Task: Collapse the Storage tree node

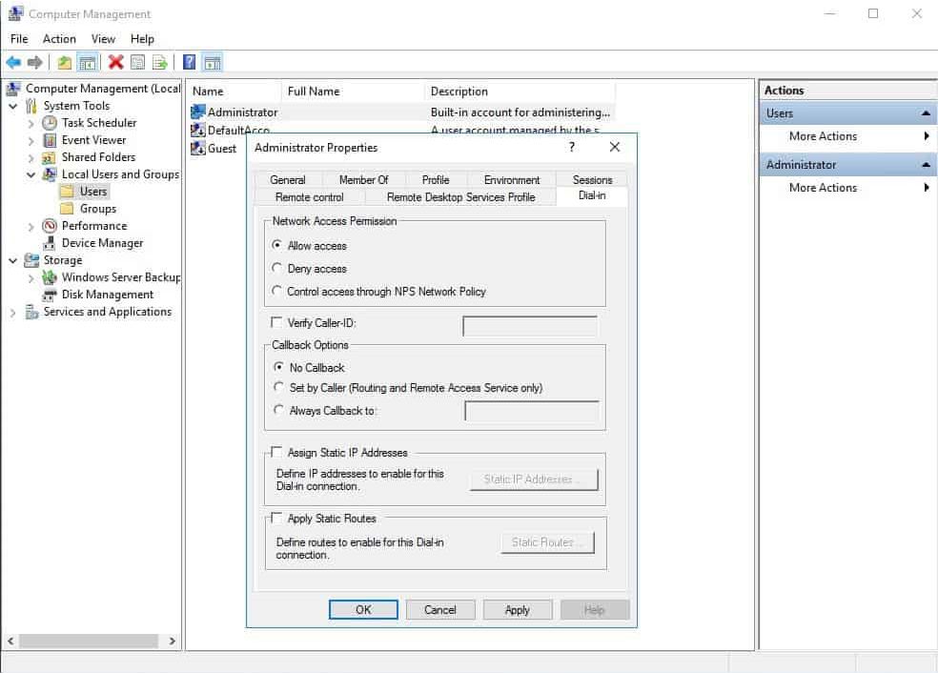Action: tap(13, 260)
